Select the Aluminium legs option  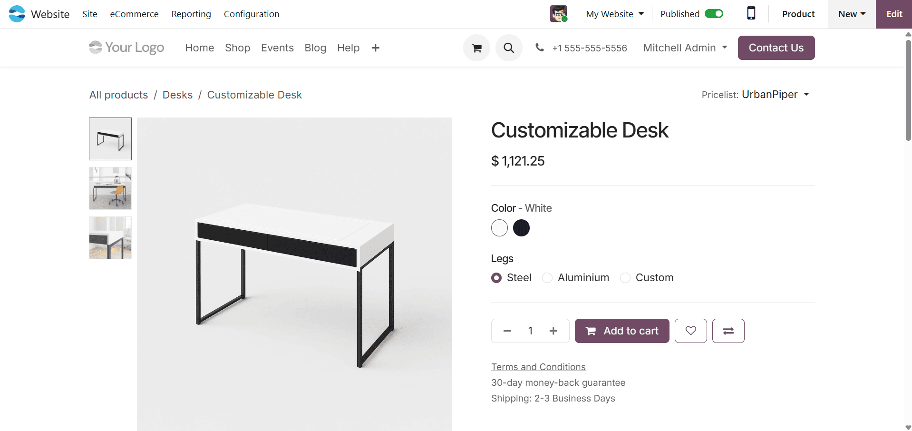click(x=547, y=278)
